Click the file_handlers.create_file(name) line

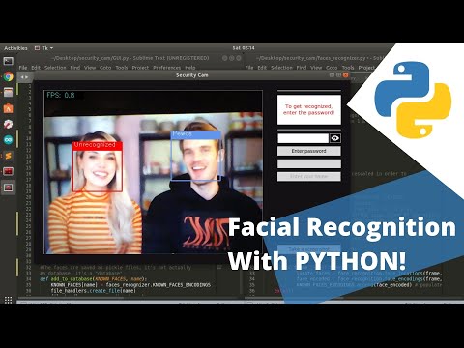click(94, 291)
